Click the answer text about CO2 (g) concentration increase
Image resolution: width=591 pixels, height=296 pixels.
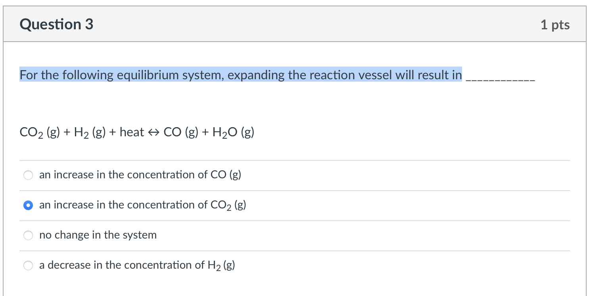click(x=142, y=205)
